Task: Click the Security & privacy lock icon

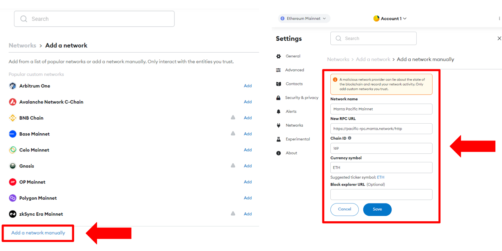Action: coord(278,98)
